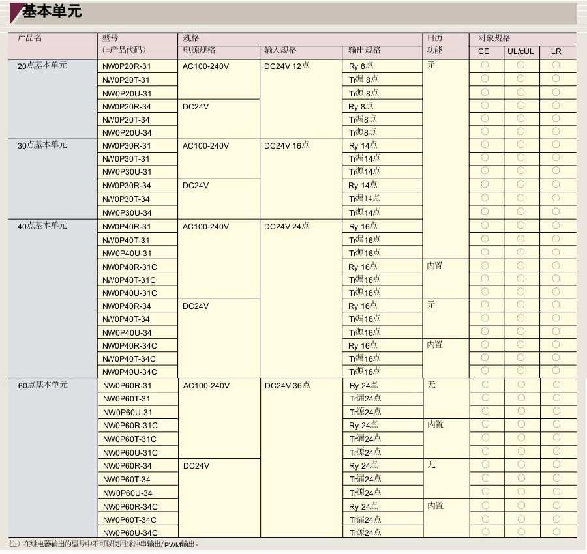The height and width of the screenshot is (554, 587).
Task: Click the CE circle for NW0P20R-31
Action: pos(485,65)
